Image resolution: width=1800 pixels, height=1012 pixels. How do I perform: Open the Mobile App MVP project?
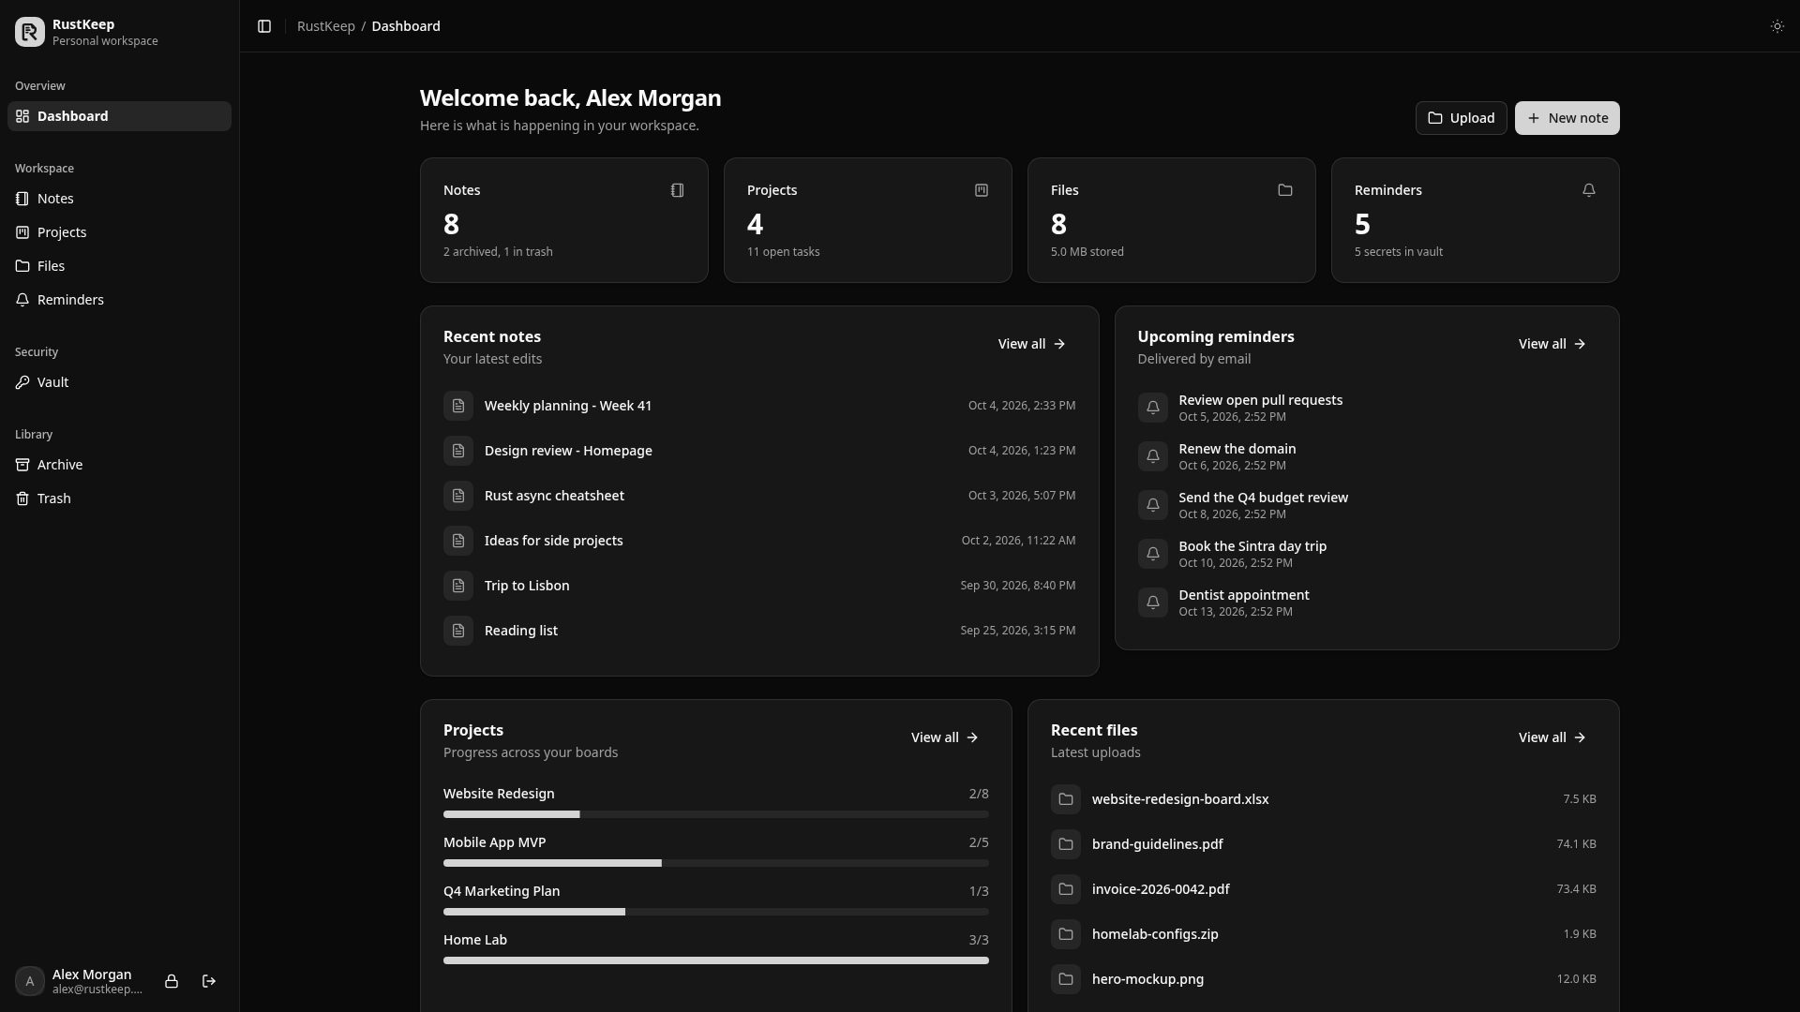pyautogui.click(x=716, y=852)
